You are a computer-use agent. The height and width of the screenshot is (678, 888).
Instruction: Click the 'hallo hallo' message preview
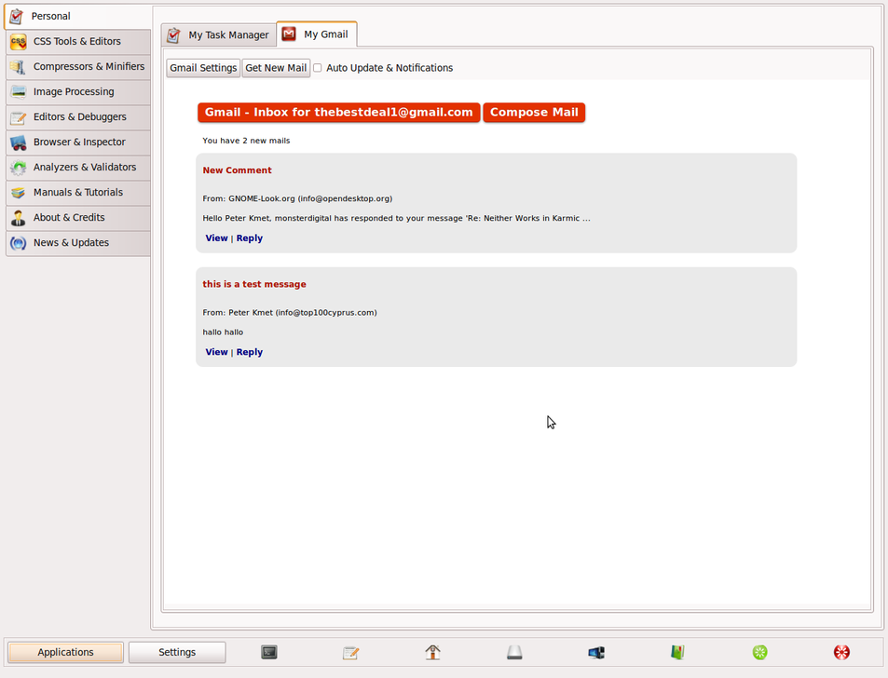tap(223, 332)
